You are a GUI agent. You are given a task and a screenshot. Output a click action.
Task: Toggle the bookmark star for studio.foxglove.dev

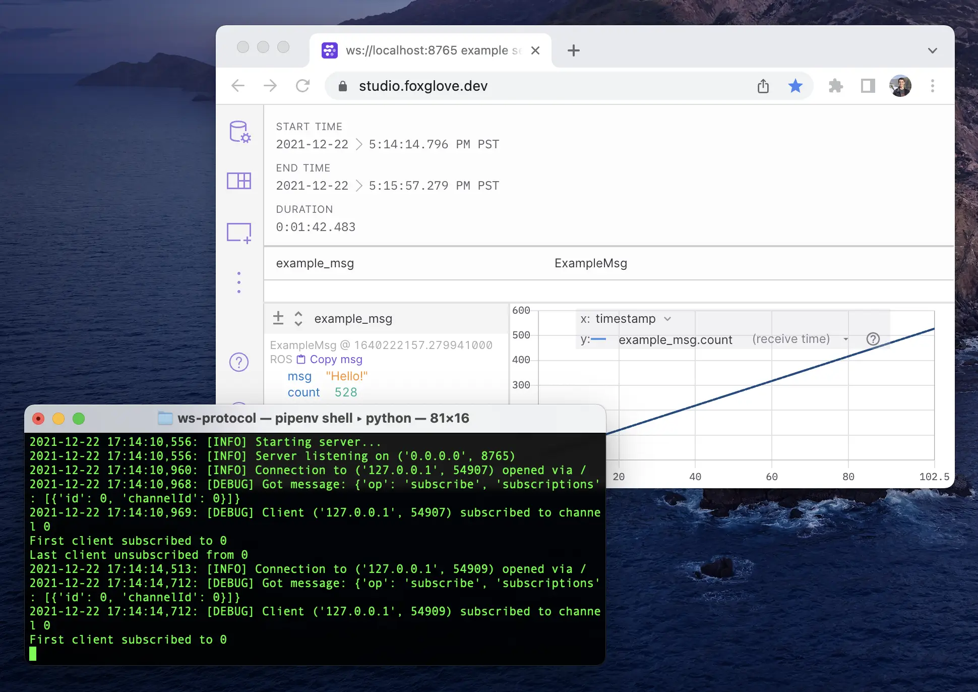796,86
